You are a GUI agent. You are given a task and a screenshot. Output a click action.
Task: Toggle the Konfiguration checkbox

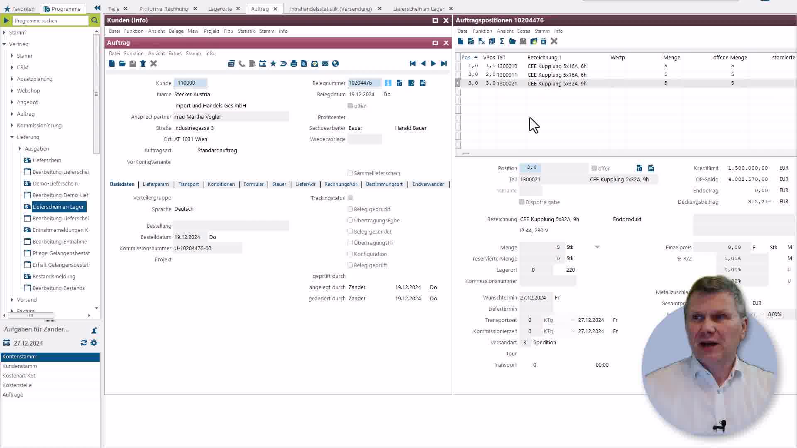click(350, 254)
